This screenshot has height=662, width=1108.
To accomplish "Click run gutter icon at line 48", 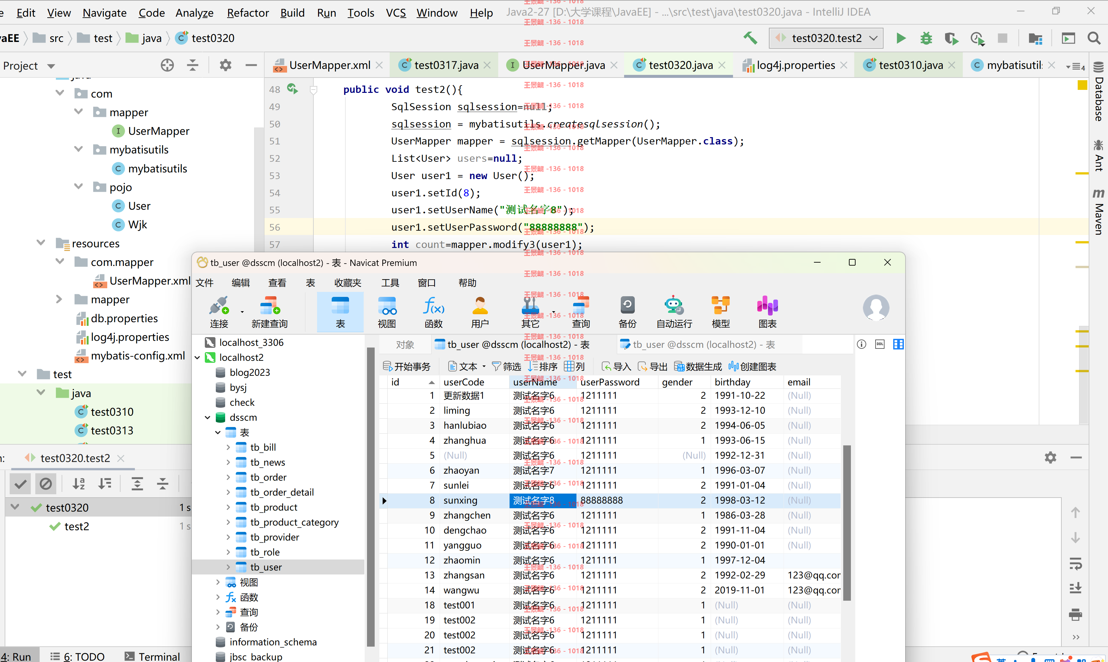I will [x=292, y=89].
